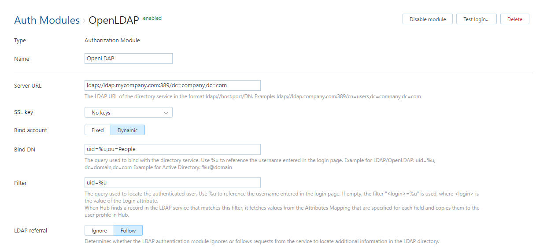Open the Auth Modules breadcrumb link
This screenshot has height=251, width=547.
tap(47, 20)
